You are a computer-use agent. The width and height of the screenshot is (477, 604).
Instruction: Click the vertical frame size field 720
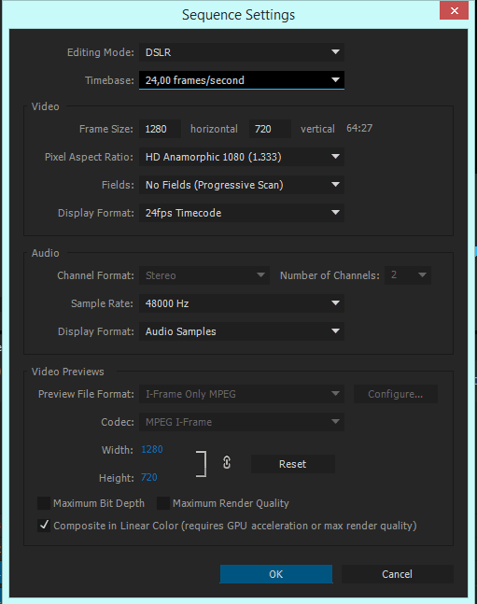point(270,129)
